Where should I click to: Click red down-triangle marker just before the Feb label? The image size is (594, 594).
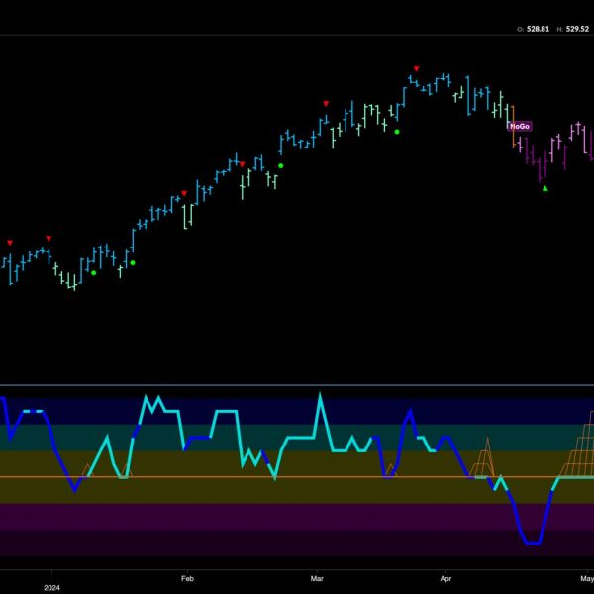(x=184, y=194)
